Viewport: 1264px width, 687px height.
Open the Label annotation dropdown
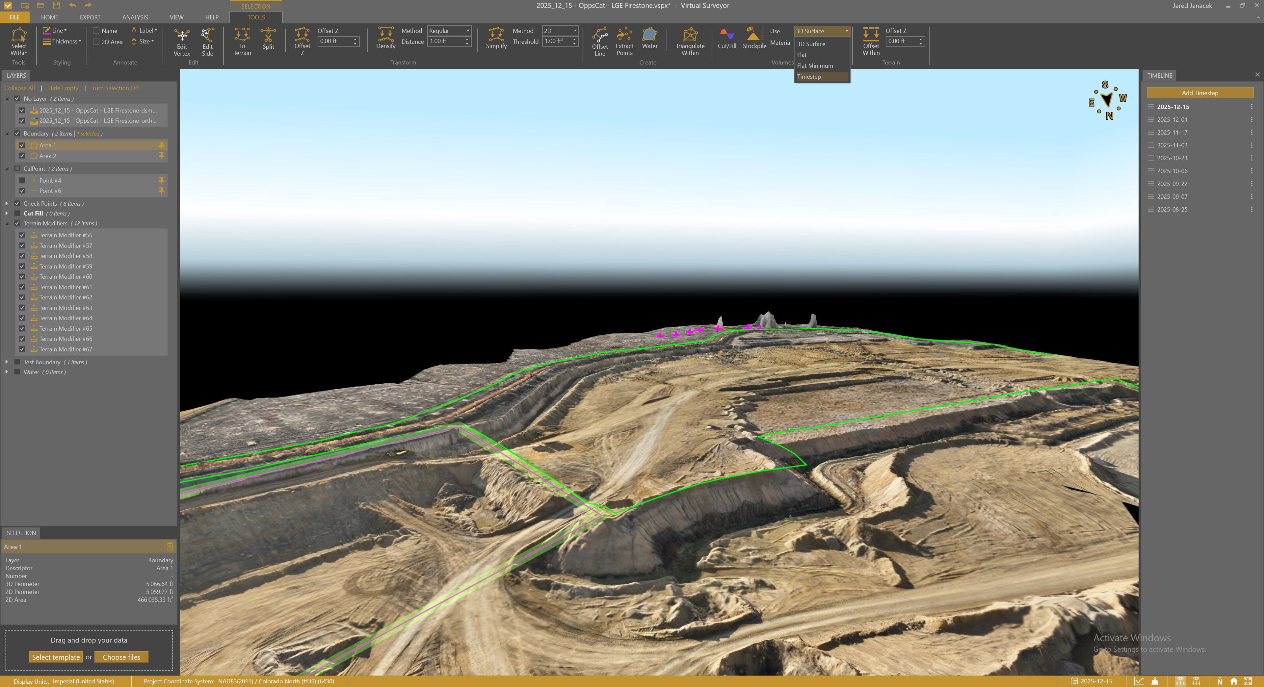coord(144,30)
